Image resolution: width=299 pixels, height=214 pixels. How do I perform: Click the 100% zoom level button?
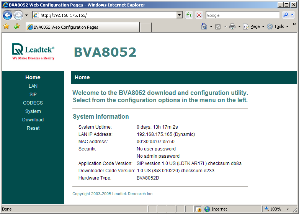coord(274,209)
